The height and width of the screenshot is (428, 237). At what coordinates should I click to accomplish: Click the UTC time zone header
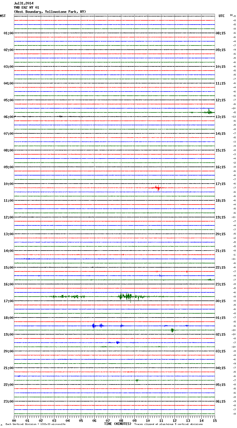click(x=222, y=16)
